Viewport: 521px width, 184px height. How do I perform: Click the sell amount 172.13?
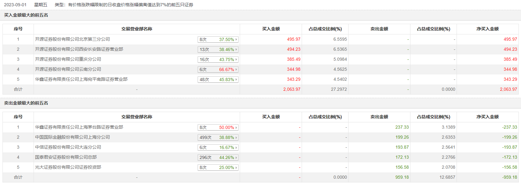pyautogui.click(x=402, y=157)
